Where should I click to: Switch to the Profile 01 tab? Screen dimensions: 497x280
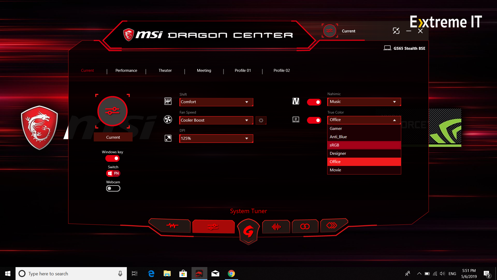(x=243, y=71)
